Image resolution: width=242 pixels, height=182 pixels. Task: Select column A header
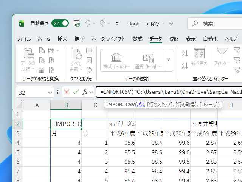37,105
